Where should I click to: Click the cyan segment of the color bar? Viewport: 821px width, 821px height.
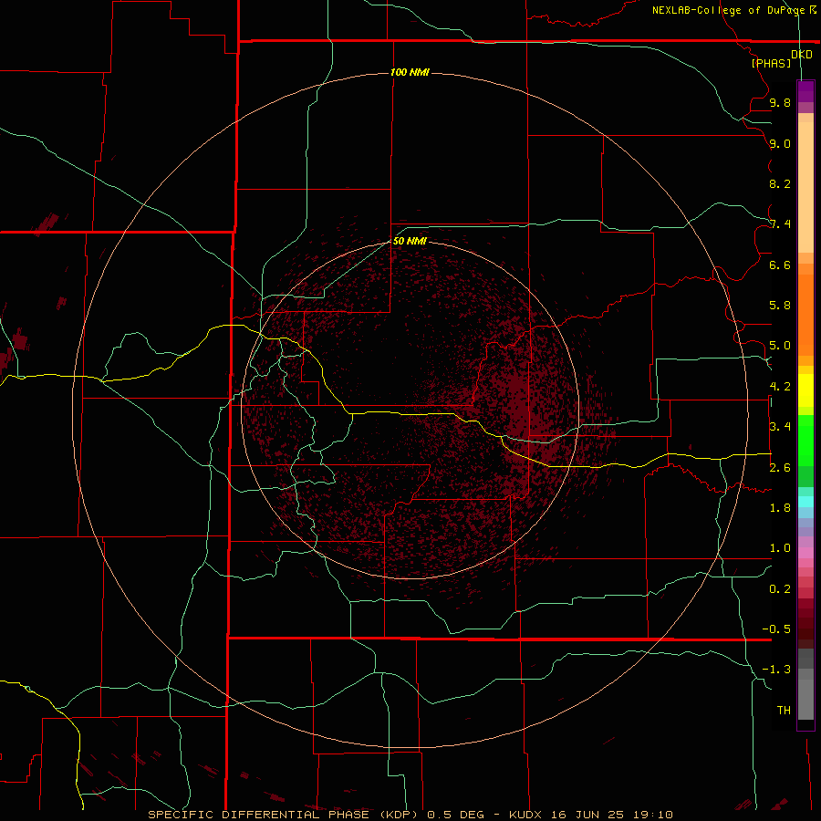click(x=805, y=502)
